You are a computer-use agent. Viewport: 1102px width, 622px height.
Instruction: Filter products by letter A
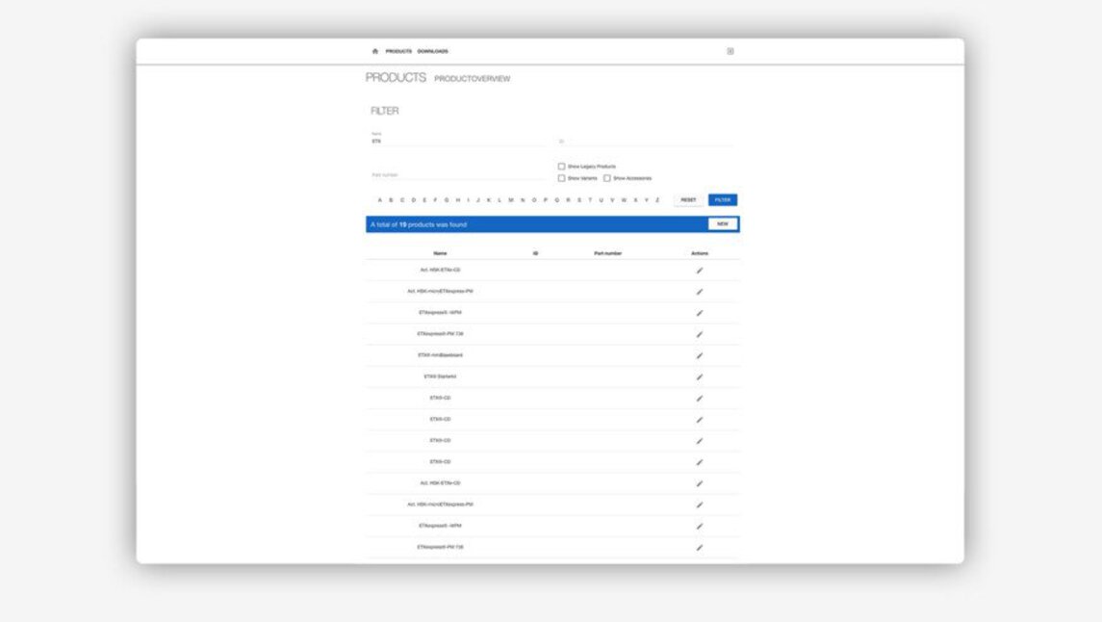(380, 200)
